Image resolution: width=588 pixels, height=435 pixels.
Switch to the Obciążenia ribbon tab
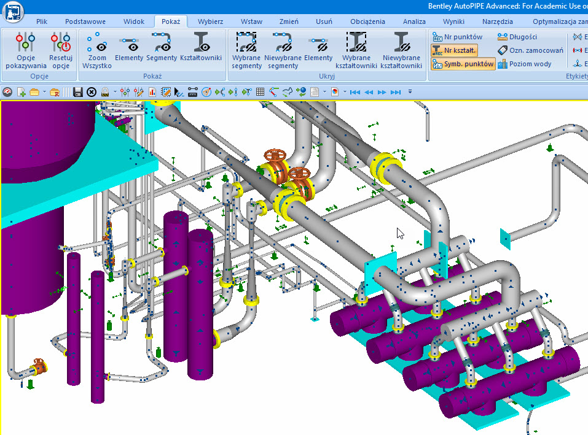pyautogui.click(x=367, y=21)
